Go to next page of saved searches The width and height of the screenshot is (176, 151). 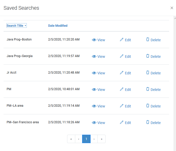coord(94,139)
